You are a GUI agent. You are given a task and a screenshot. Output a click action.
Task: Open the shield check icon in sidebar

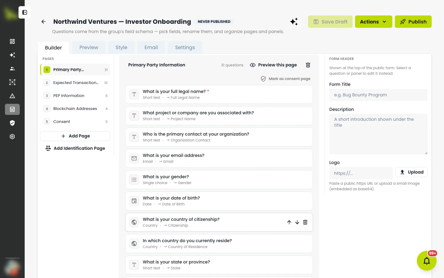tap(12, 123)
